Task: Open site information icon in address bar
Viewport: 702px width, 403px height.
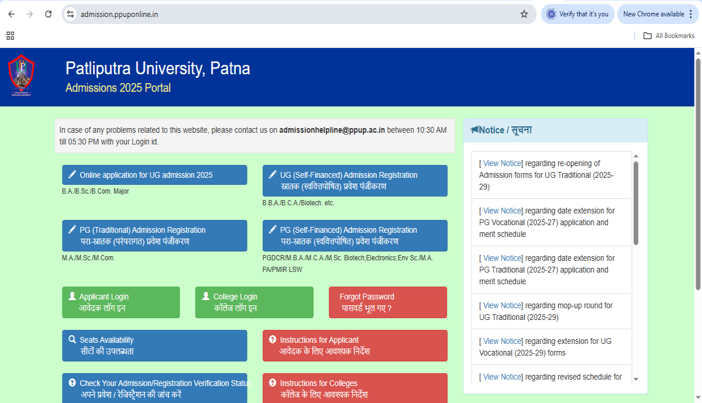Action: (x=71, y=14)
